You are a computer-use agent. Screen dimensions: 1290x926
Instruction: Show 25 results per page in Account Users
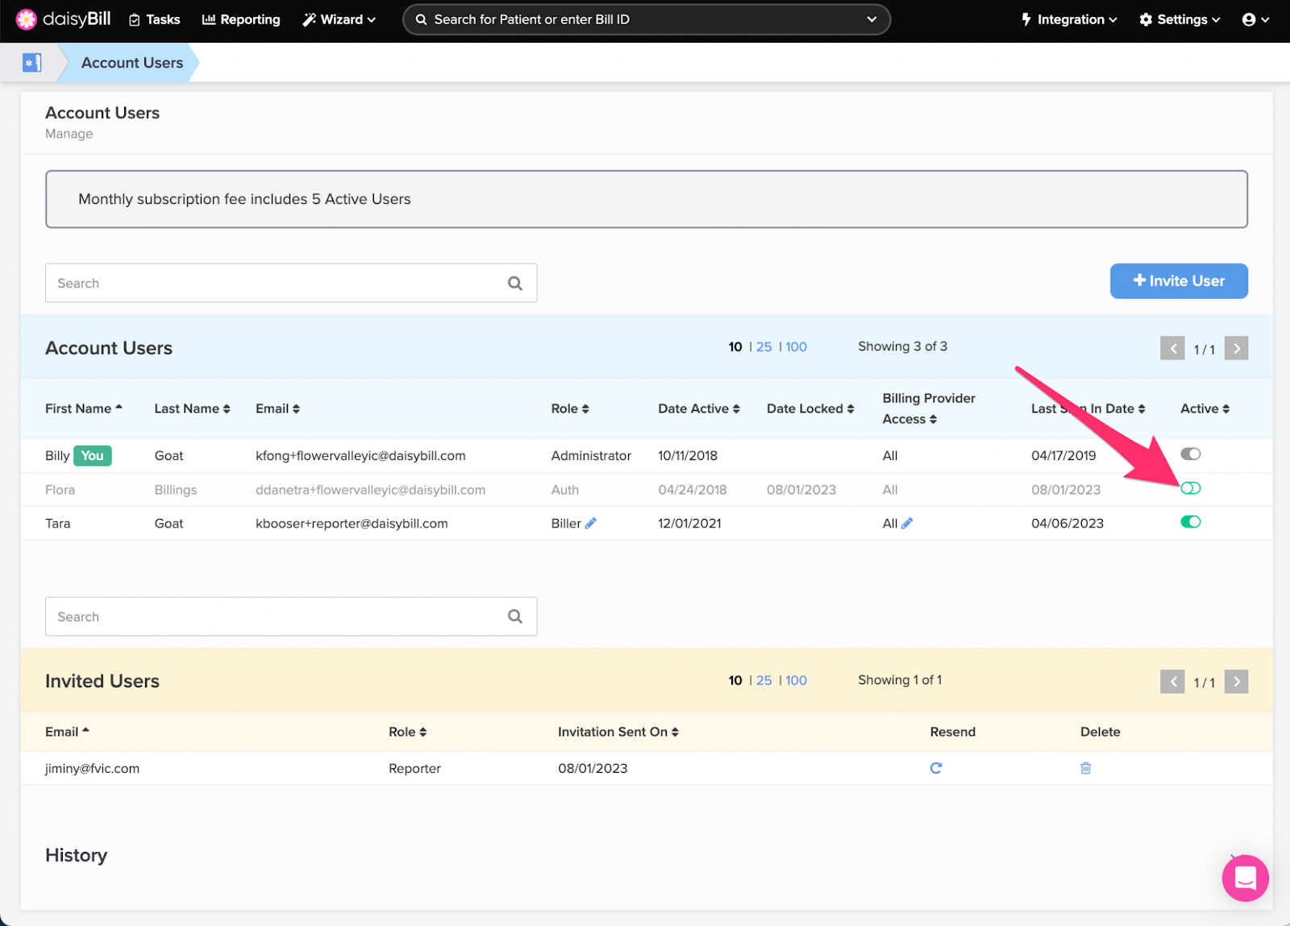point(764,347)
